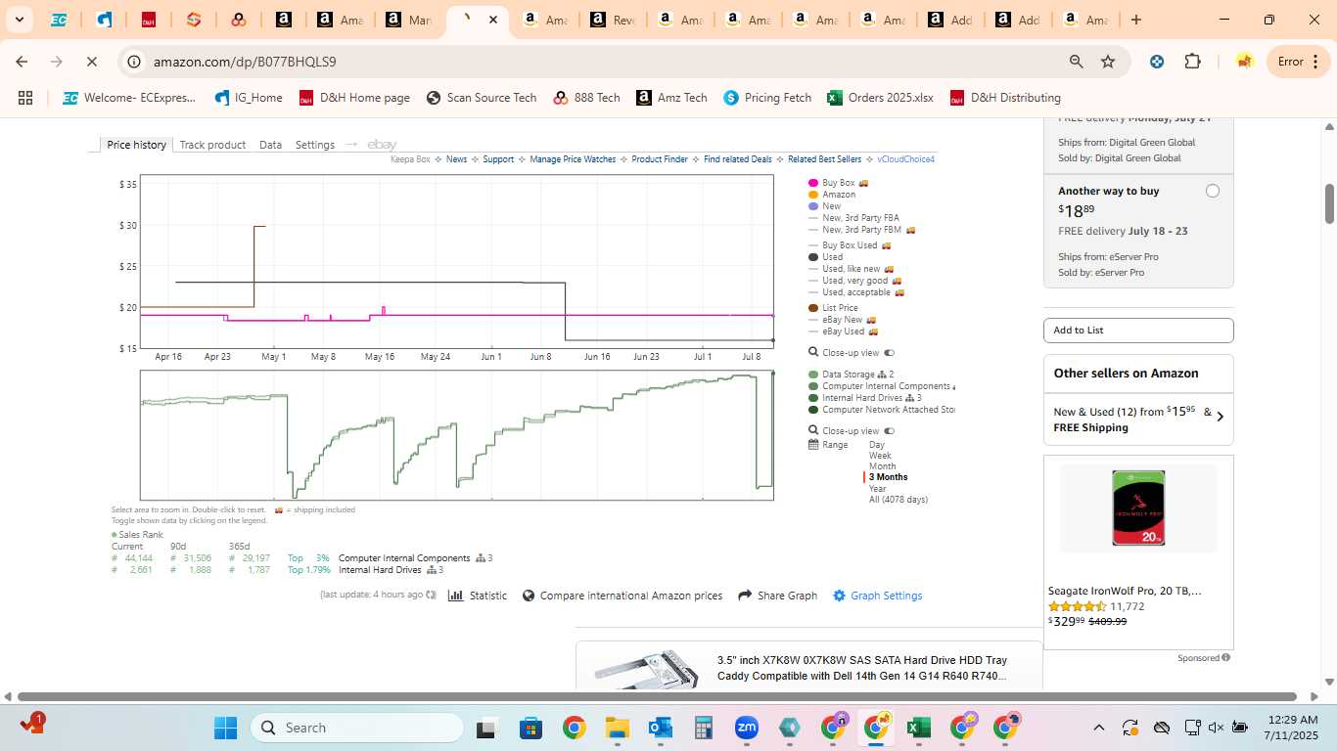Set chart range to Day
Viewport: 1337px width, 751px height.
point(877,445)
